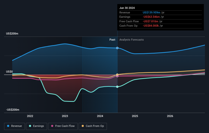Select the 2023 x-axis label

65,116
